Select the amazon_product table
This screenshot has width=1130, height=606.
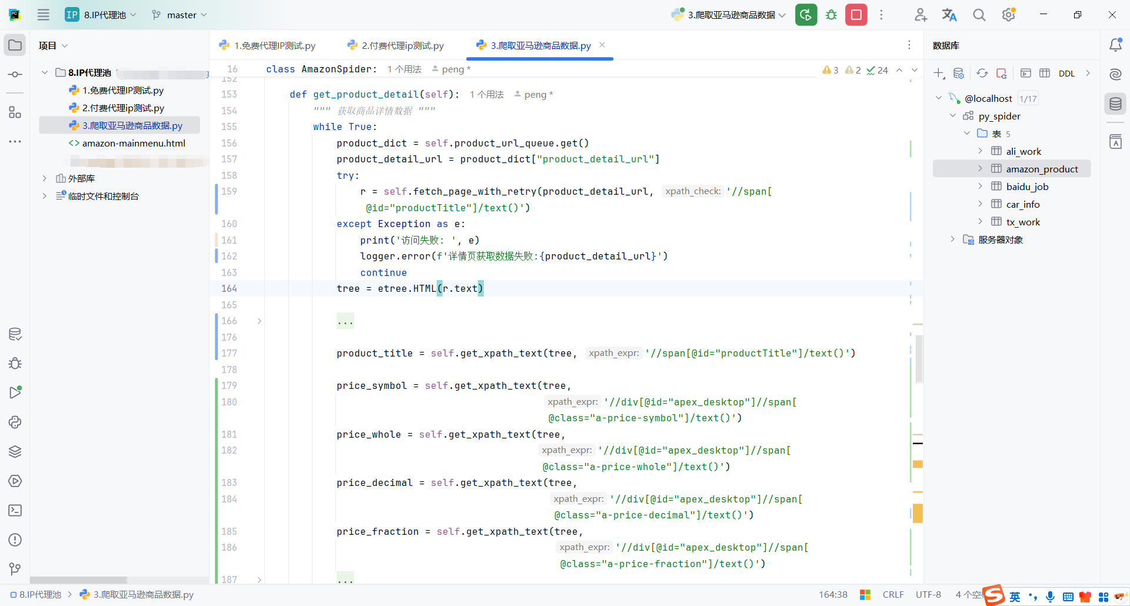(1012, 169)
